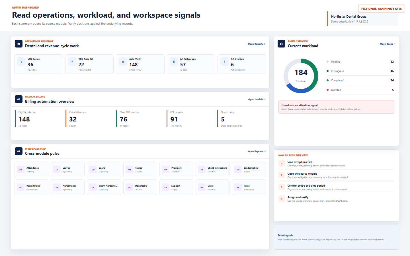Click the 'Admin Dashboard' label

25,8
